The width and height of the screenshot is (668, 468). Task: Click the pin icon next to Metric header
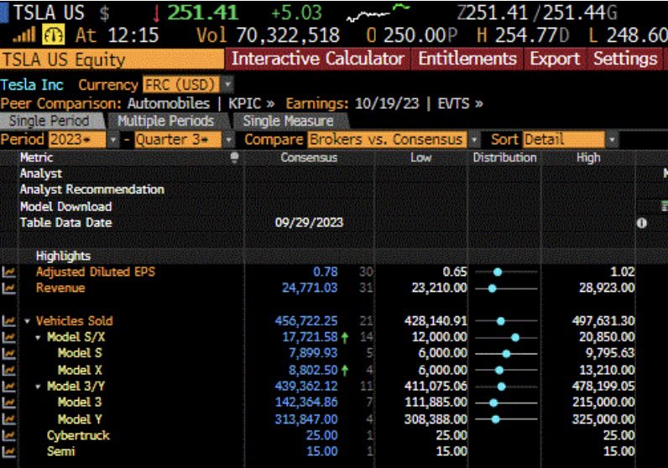234,158
